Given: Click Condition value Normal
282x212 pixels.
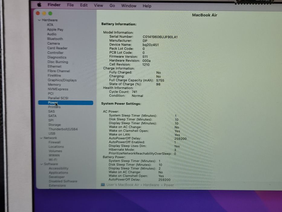Looking at the screenshot, I should point(138,96).
